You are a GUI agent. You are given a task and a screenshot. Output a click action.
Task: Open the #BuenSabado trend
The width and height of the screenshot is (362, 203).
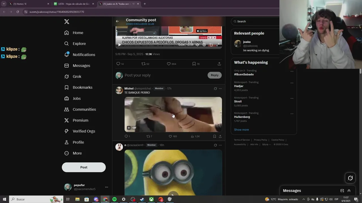coord(244,74)
